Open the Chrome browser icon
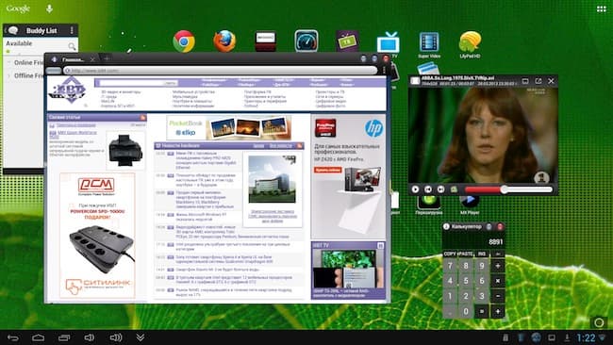 pos(184,41)
